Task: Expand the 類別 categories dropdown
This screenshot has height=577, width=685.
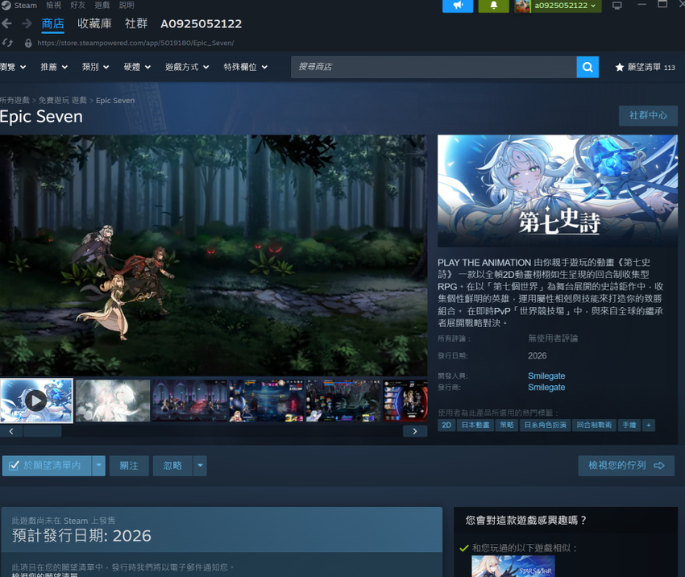Action: coord(95,67)
